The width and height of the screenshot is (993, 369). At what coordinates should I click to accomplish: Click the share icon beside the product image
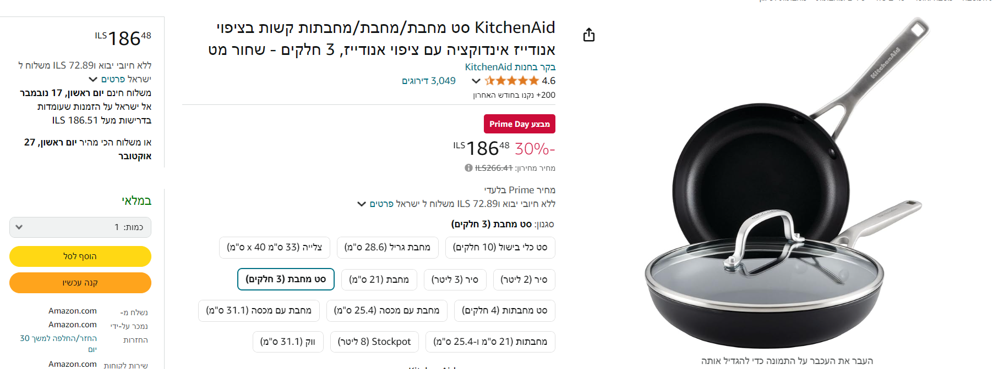pos(588,35)
